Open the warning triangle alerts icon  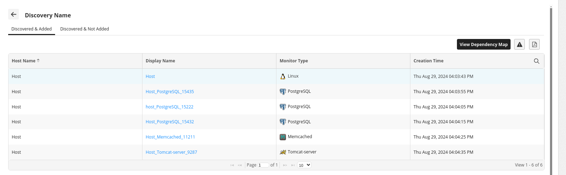[x=519, y=44]
